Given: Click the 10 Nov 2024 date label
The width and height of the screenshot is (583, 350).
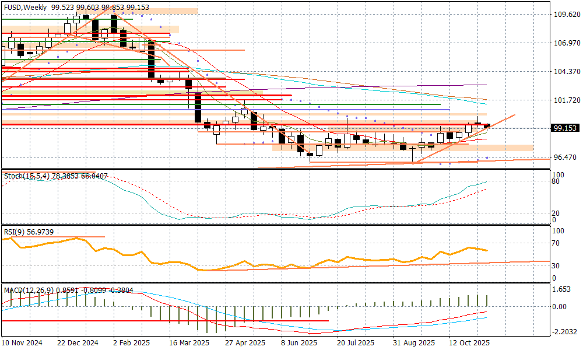Looking at the screenshot, I should (x=22, y=343).
